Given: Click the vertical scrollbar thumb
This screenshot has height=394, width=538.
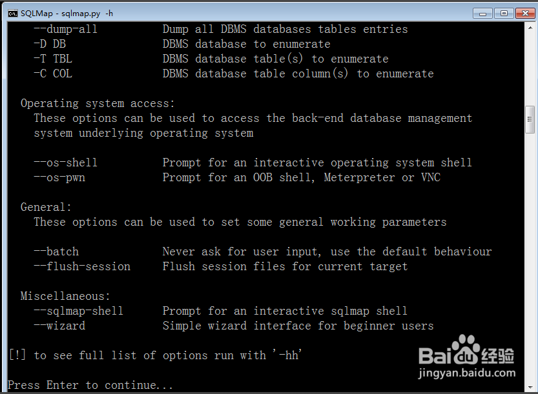Looking at the screenshot, I should tap(530, 119).
